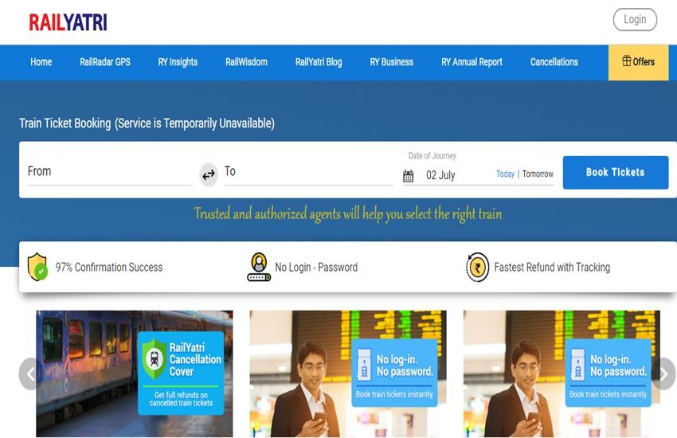Open the Cancellations menu item

(554, 61)
